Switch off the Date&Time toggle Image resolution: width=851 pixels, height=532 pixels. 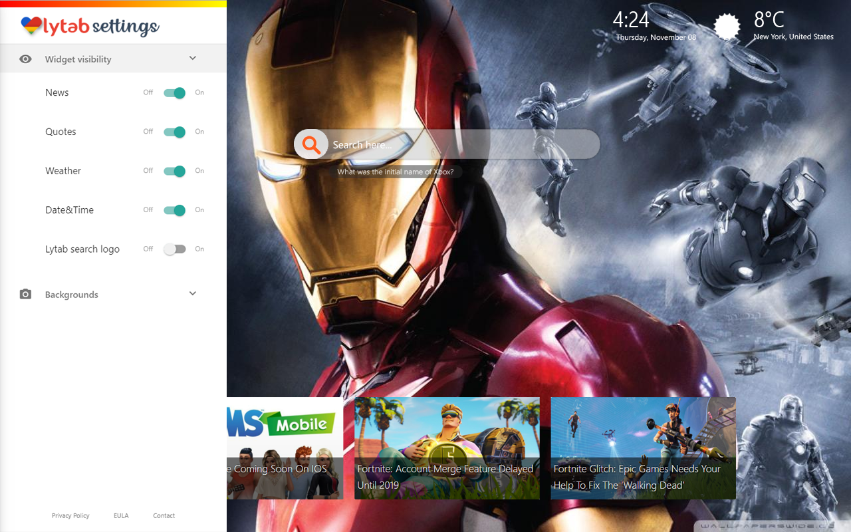(x=175, y=210)
